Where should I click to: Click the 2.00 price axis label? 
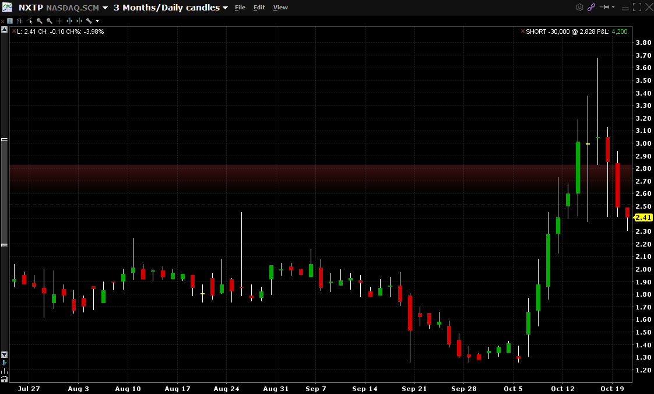(643, 269)
